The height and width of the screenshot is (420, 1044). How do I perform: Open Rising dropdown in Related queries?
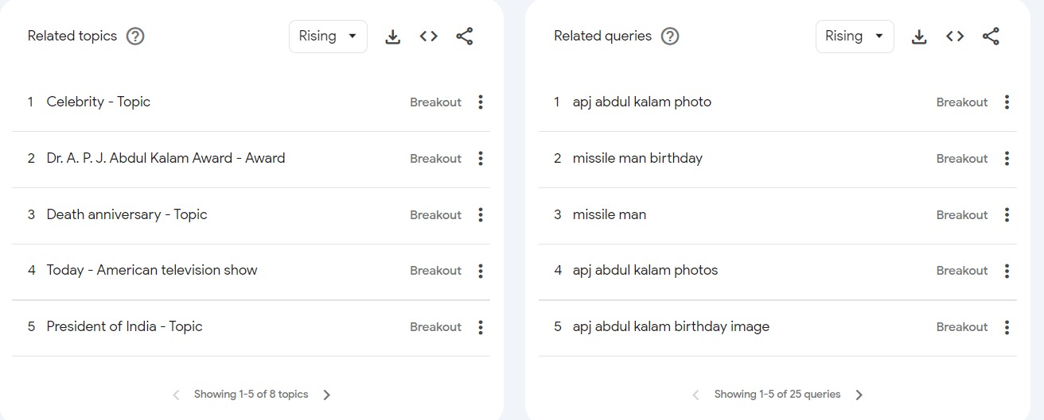pos(855,37)
